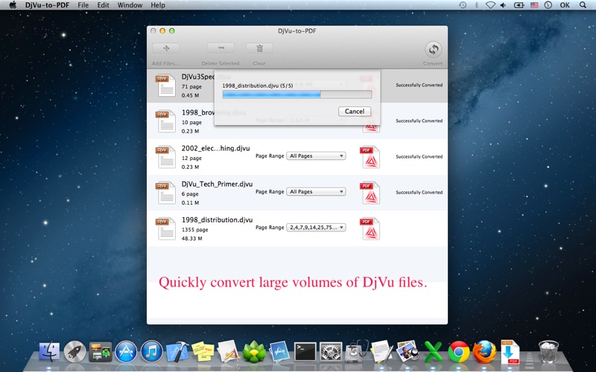Screen dimensions: 596x372
Task: Open System Preferences gear in dock
Action: 331,351
